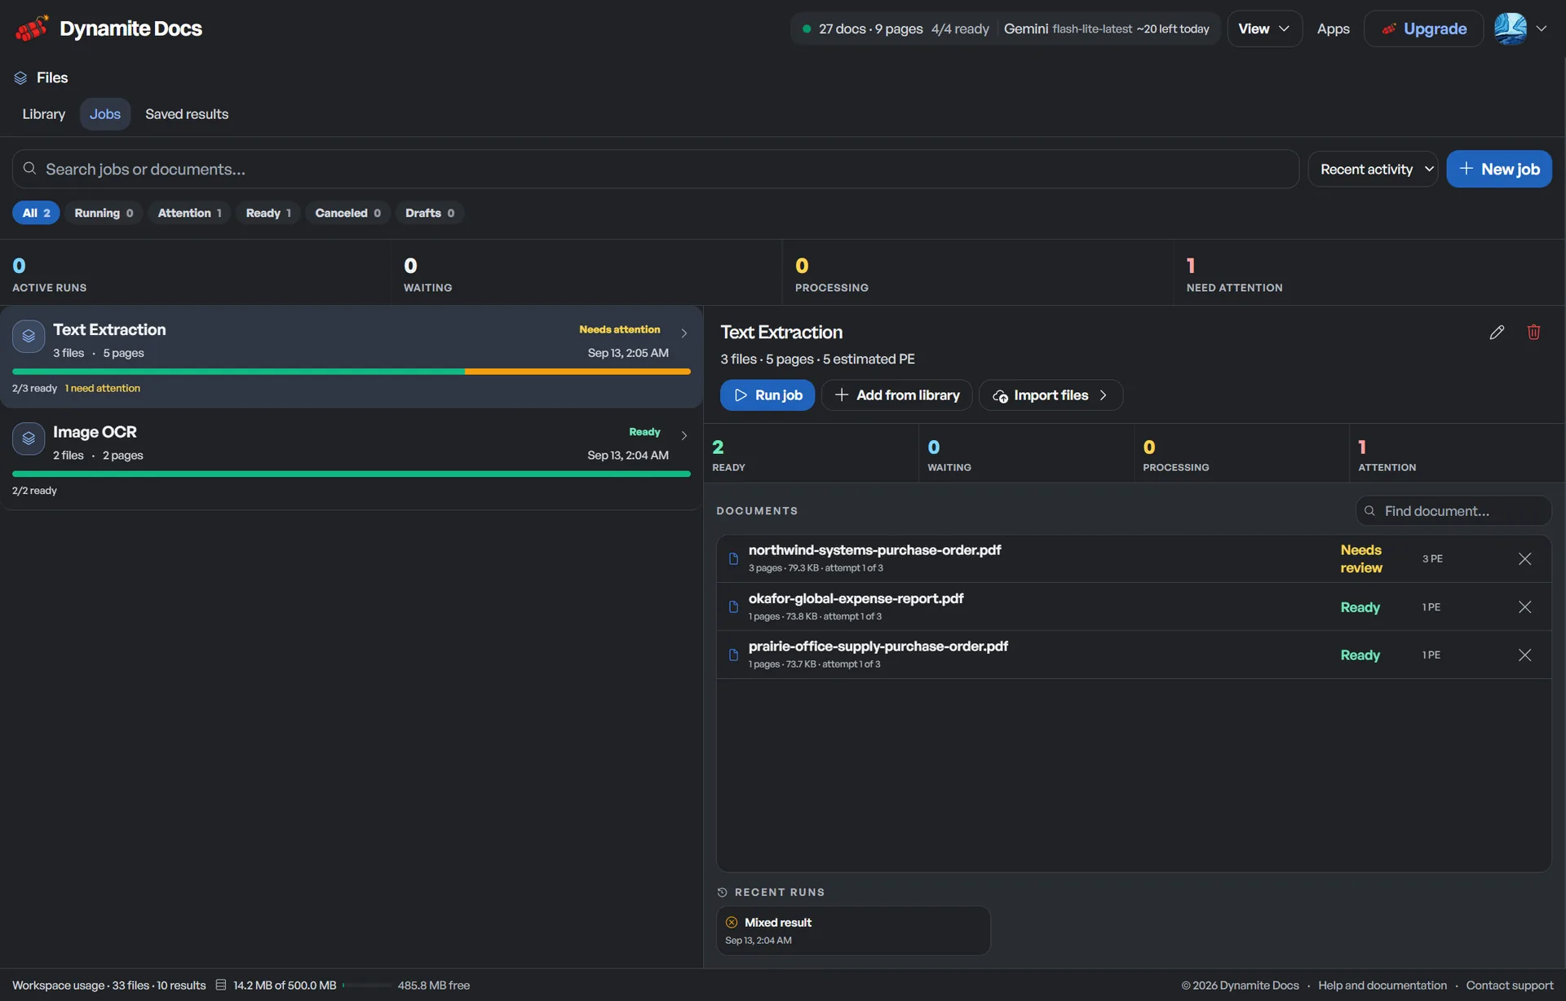
Task: Click the Dynamite Docs logo icon
Action: pos(32,29)
